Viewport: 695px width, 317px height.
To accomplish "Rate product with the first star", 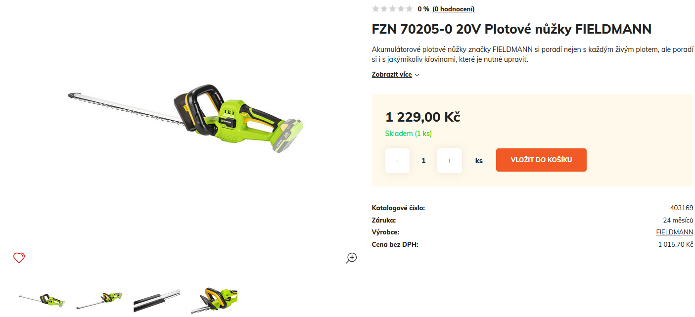I will tap(375, 8).
